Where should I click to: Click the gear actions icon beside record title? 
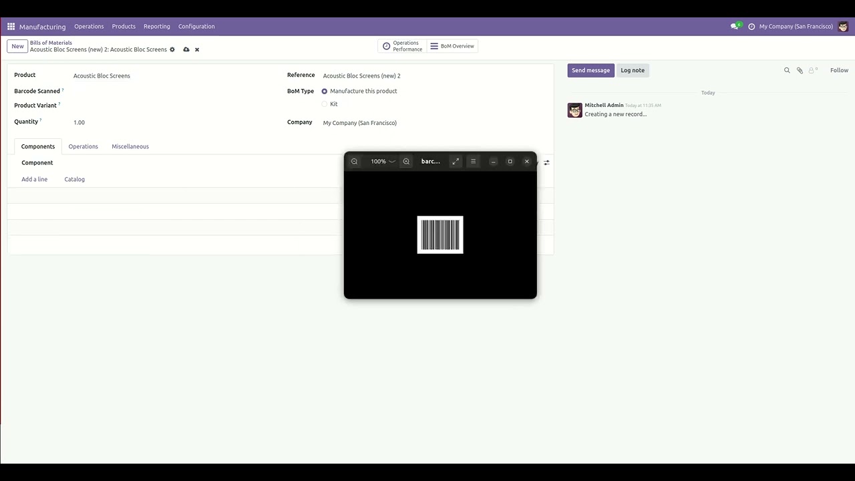(172, 49)
